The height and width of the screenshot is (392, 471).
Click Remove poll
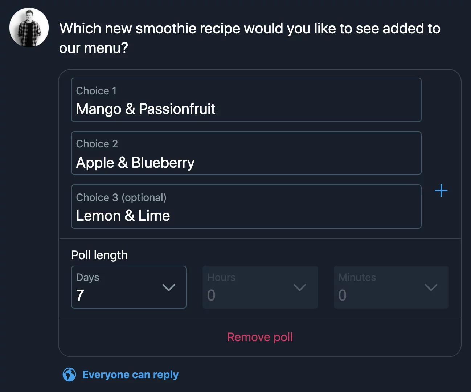point(260,337)
